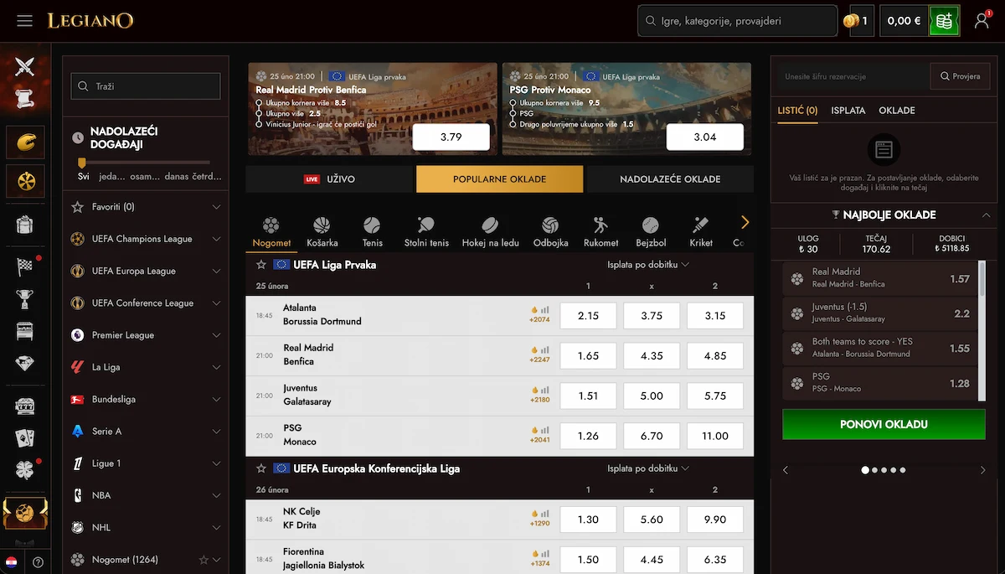Toggle favorite star for Nogomet (1264)
Image resolution: width=1005 pixels, height=574 pixels.
[x=203, y=560]
